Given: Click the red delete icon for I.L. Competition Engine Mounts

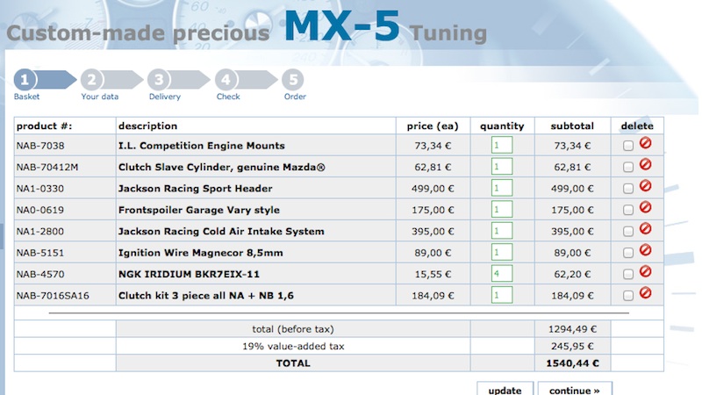Looking at the screenshot, I should 645,143.
